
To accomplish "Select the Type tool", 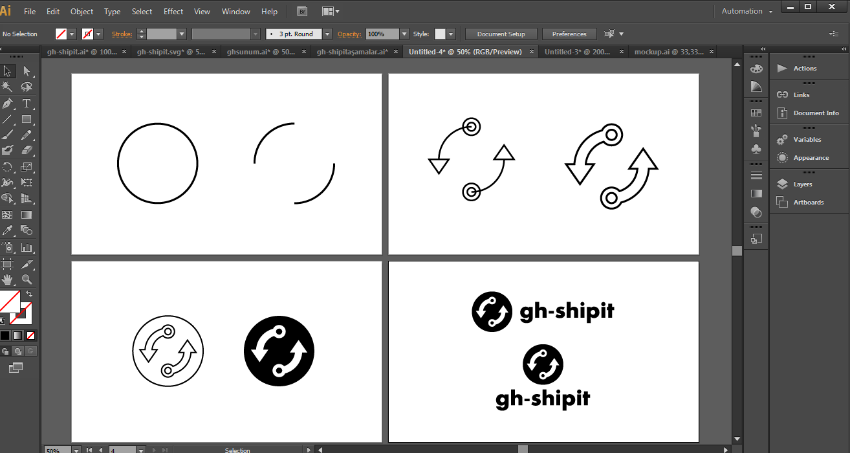I will tap(27, 103).
